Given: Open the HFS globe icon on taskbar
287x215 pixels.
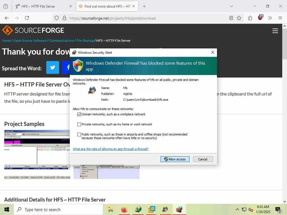Looking at the screenshot, I should pyautogui.click(x=165, y=209).
